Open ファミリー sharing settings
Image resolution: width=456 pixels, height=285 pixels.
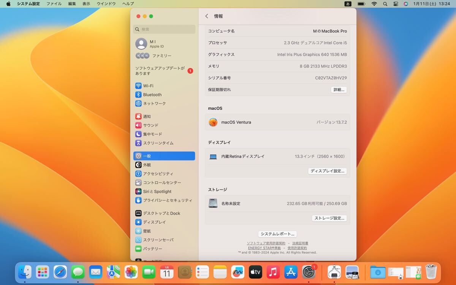click(x=164, y=55)
